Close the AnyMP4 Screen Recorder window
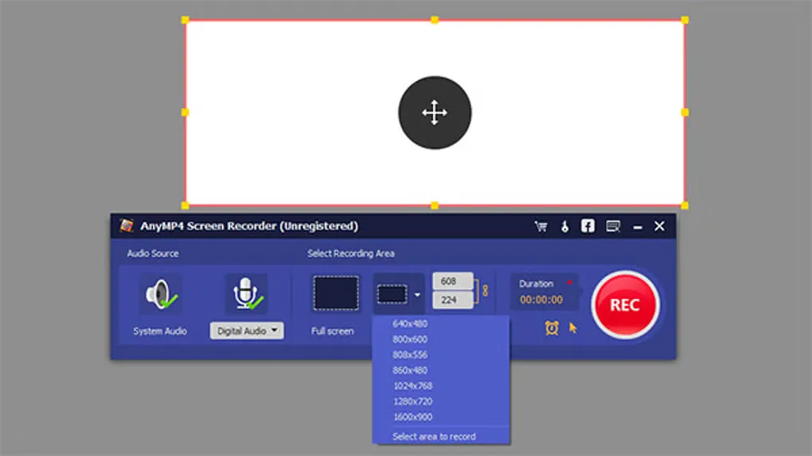This screenshot has width=812, height=456. (x=659, y=226)
